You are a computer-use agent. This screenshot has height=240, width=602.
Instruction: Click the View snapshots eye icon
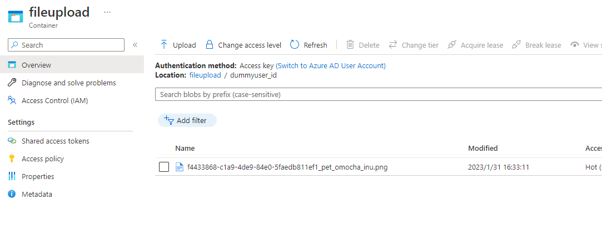click(575, 45)
